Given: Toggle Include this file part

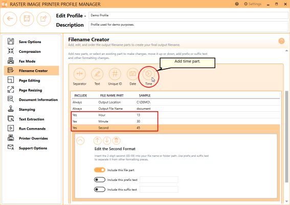Looking at the screenshot, I should pyautogui.click(x=100, y=170).
